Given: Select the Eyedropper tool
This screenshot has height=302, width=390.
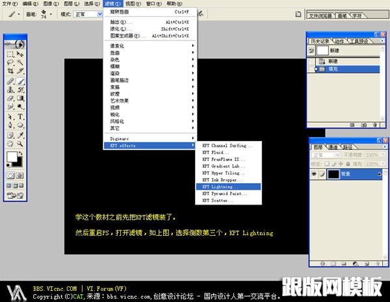Looking at the screenshot, I should [20, 135].
